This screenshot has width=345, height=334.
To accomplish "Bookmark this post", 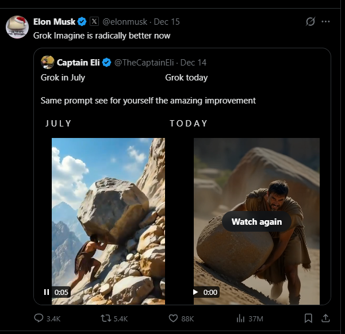I will click(x=308, y=318).
